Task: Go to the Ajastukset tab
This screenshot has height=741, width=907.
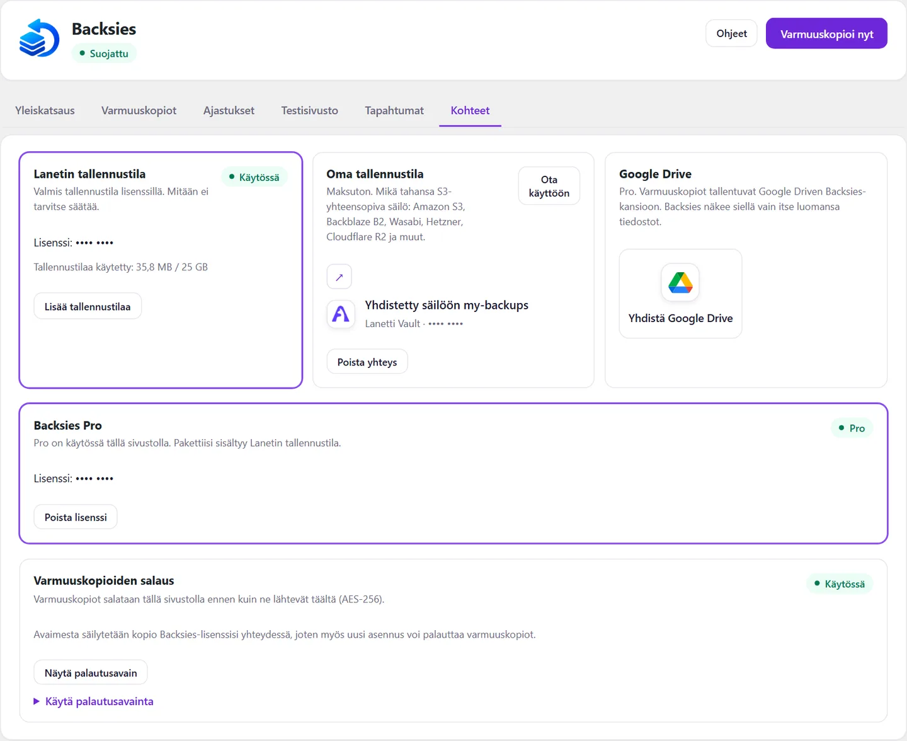Action: point(229,110)
